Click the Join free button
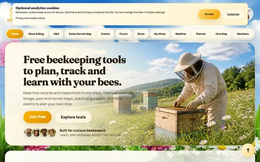Viewport: 260px width, 162px height. coord(37,117)
